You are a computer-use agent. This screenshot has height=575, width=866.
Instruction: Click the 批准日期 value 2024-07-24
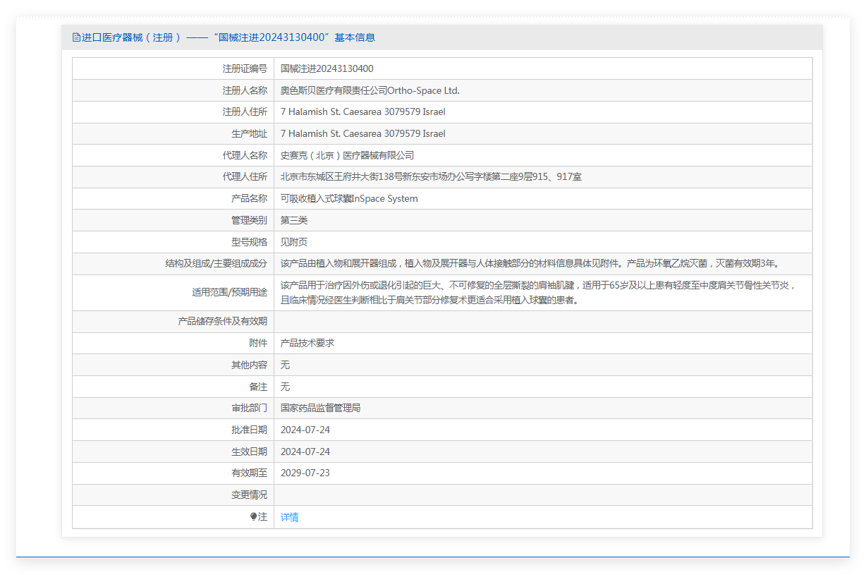point(305,430)
